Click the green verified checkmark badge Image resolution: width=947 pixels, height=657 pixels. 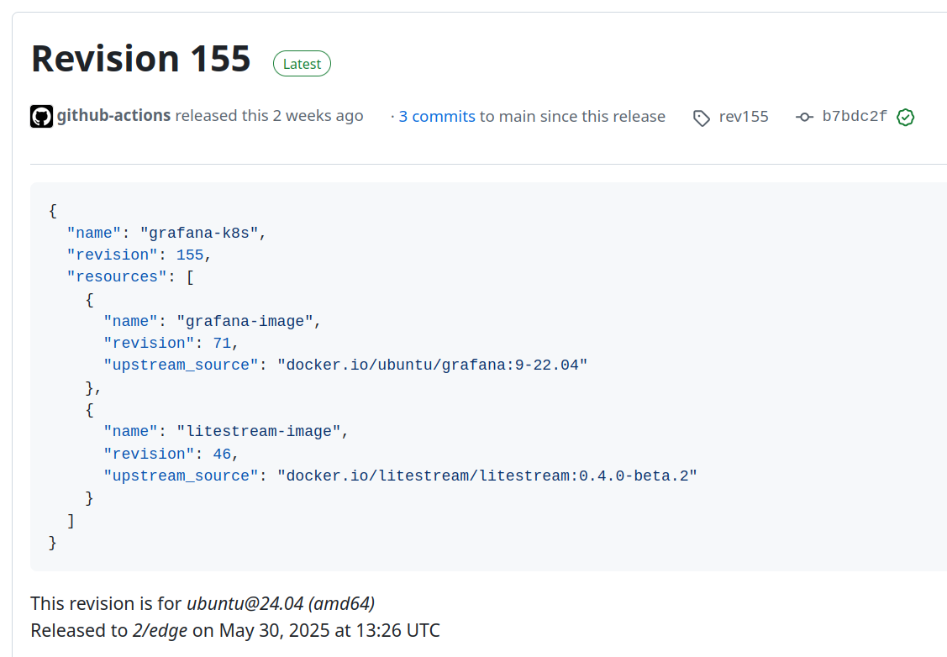pyautogui.click(x=905, y=118)
